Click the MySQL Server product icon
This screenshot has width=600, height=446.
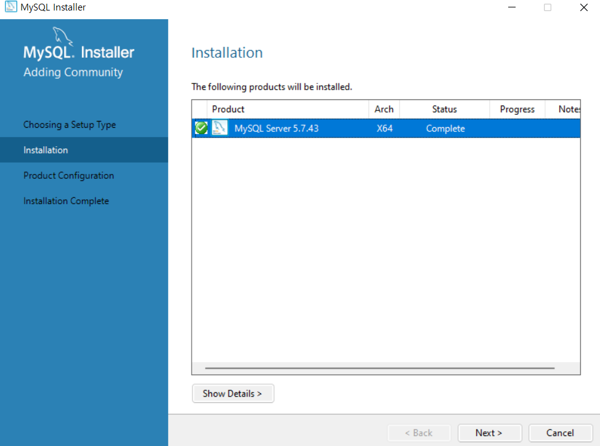[220, 128]
